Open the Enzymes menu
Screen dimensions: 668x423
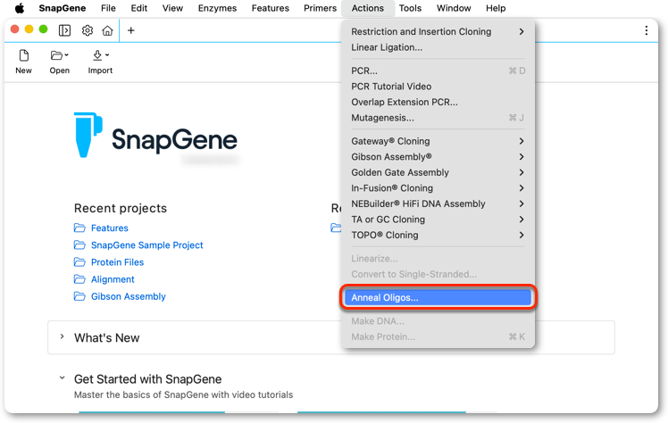pos(217,8)
